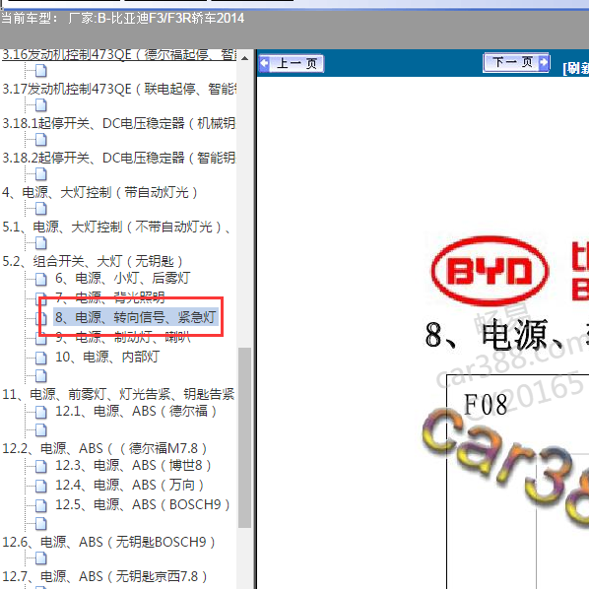Go to previous page with 上一页 button
Image resolution: width=589 pixels, height=589 pixels.
tap(292, 63)
